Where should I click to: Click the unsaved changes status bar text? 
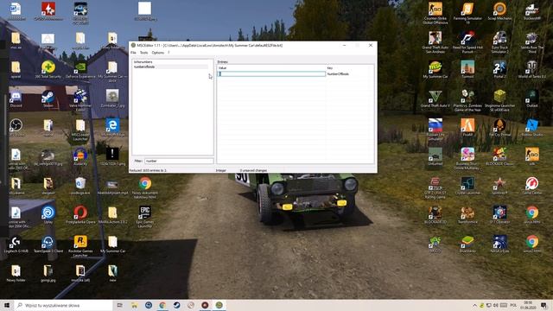pos(253,170)
